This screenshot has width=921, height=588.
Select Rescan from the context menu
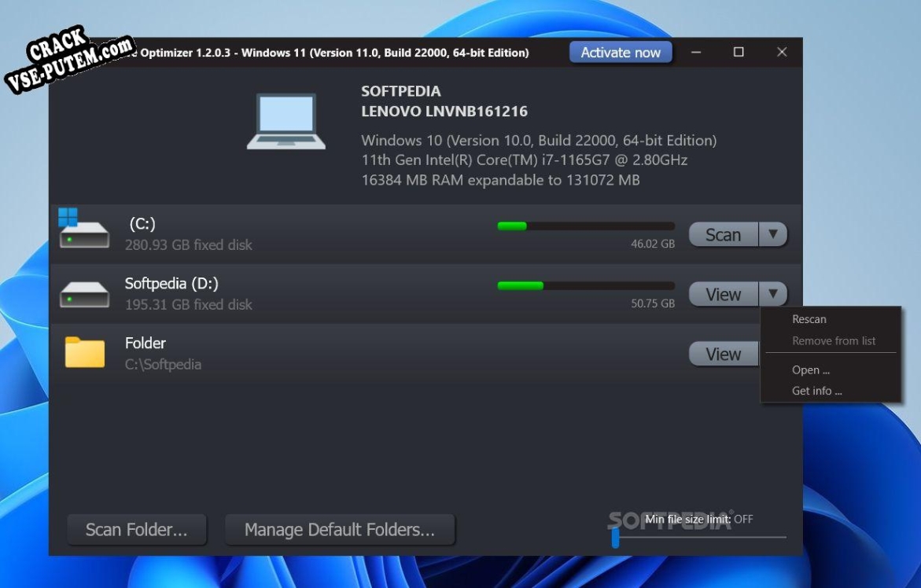point(809,319)
